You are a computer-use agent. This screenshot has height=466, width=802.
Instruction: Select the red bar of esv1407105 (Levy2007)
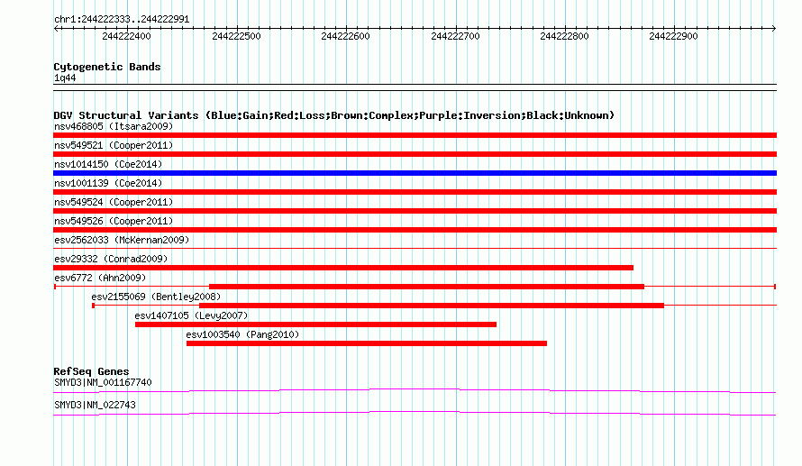(315, 324)
